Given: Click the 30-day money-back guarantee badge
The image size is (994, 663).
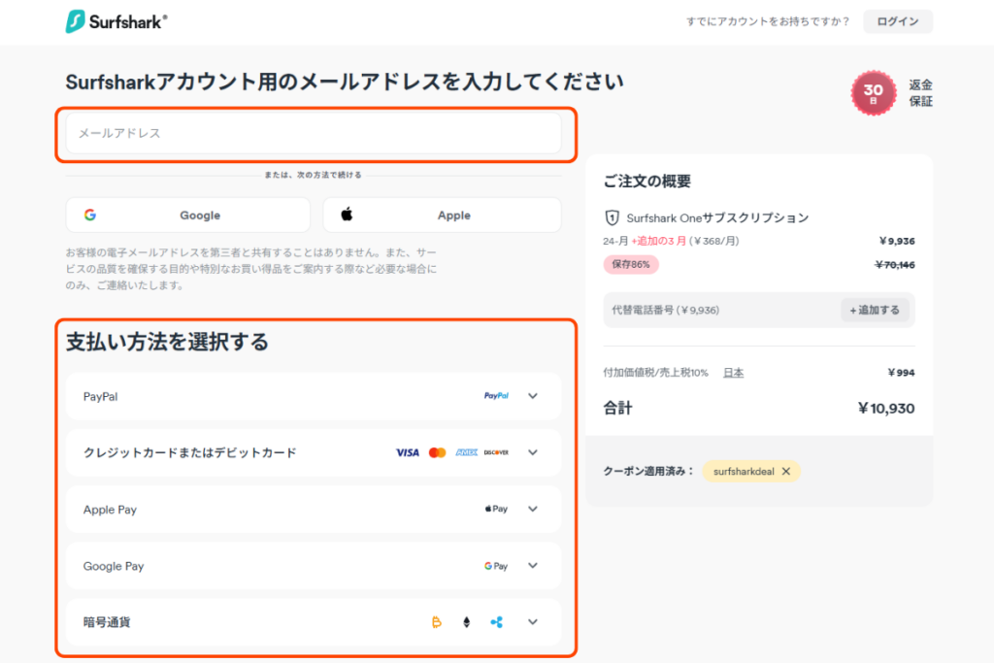Looking at the screenshot, I should pyautogui.click(x=874, y=93).
